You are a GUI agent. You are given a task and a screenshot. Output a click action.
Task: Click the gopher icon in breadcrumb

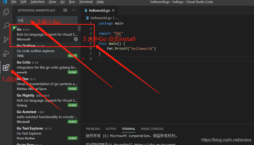pos(88,18)
